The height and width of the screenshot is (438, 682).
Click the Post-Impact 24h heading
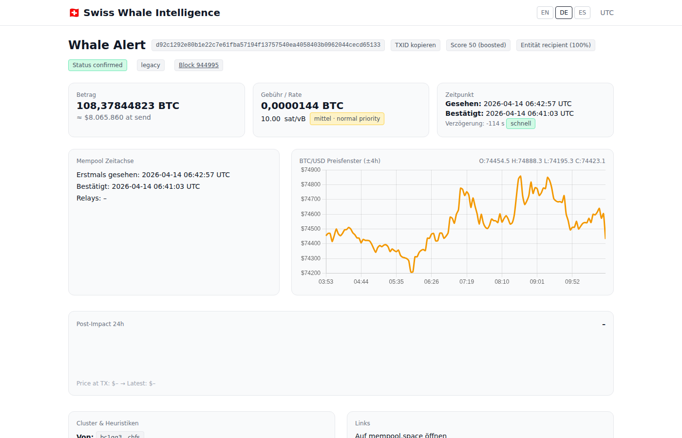pyautogui.click(x=100, y=324)
